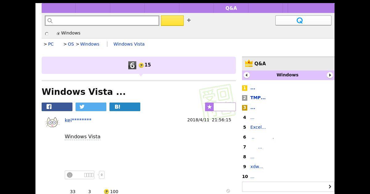The height and width of the screenshot is (194, 370).
Task: Open ranking item 9 xdw...
Action: (x=257, y=167)
